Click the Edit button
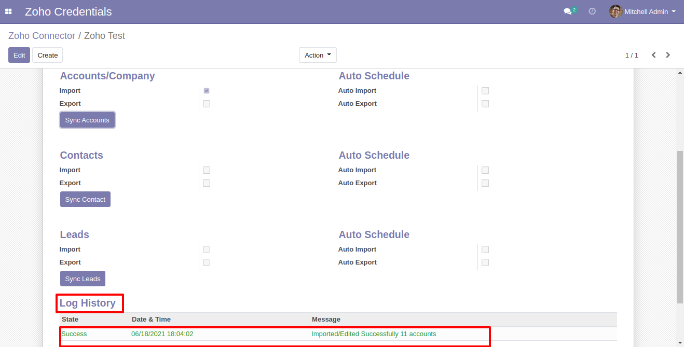Screen dimensions: 684x347 coord(19,55)
